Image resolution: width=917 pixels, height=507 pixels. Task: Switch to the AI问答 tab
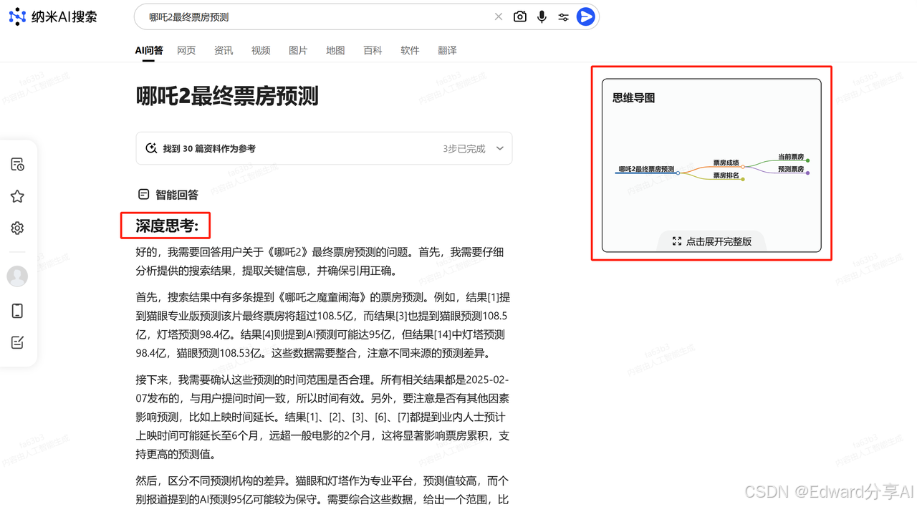click(x=149, y=50)
